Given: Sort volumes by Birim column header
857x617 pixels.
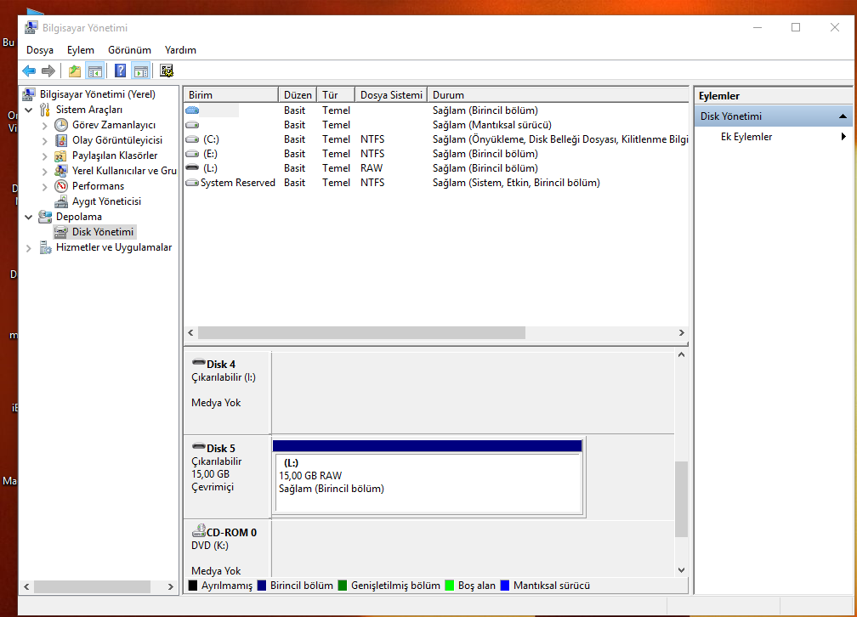Looking at the screenshot, I should tap(230, 94).
